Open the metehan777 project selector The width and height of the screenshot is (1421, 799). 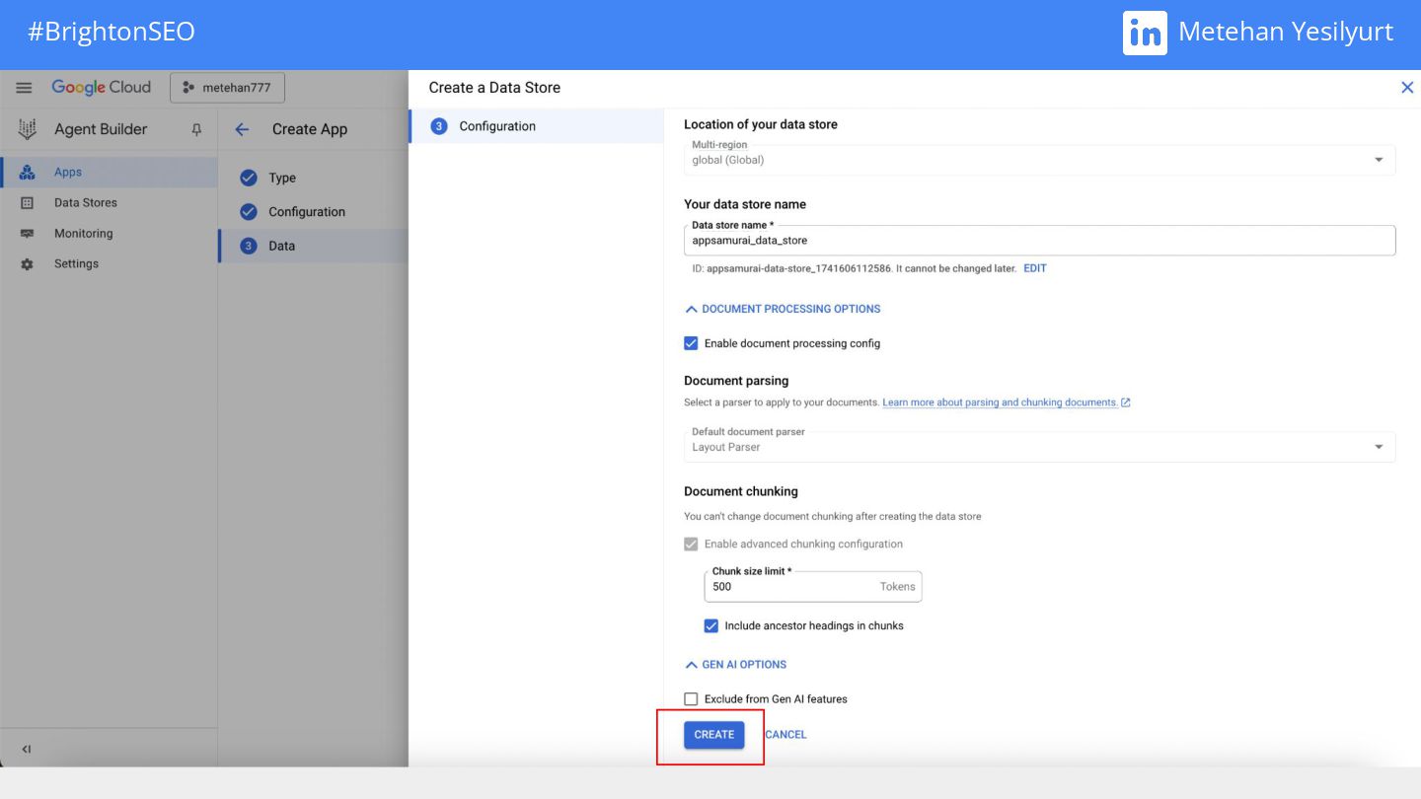point(227,88)
